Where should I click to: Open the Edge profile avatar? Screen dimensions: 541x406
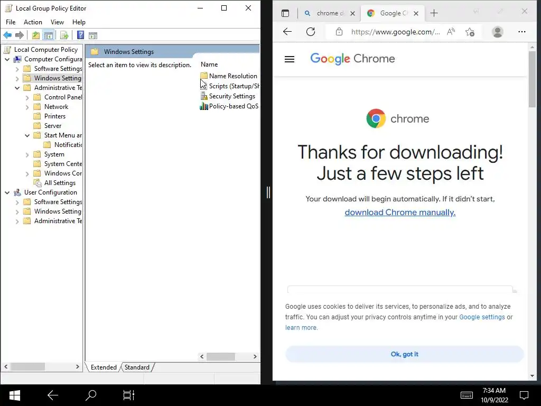(x=498, y=32)
